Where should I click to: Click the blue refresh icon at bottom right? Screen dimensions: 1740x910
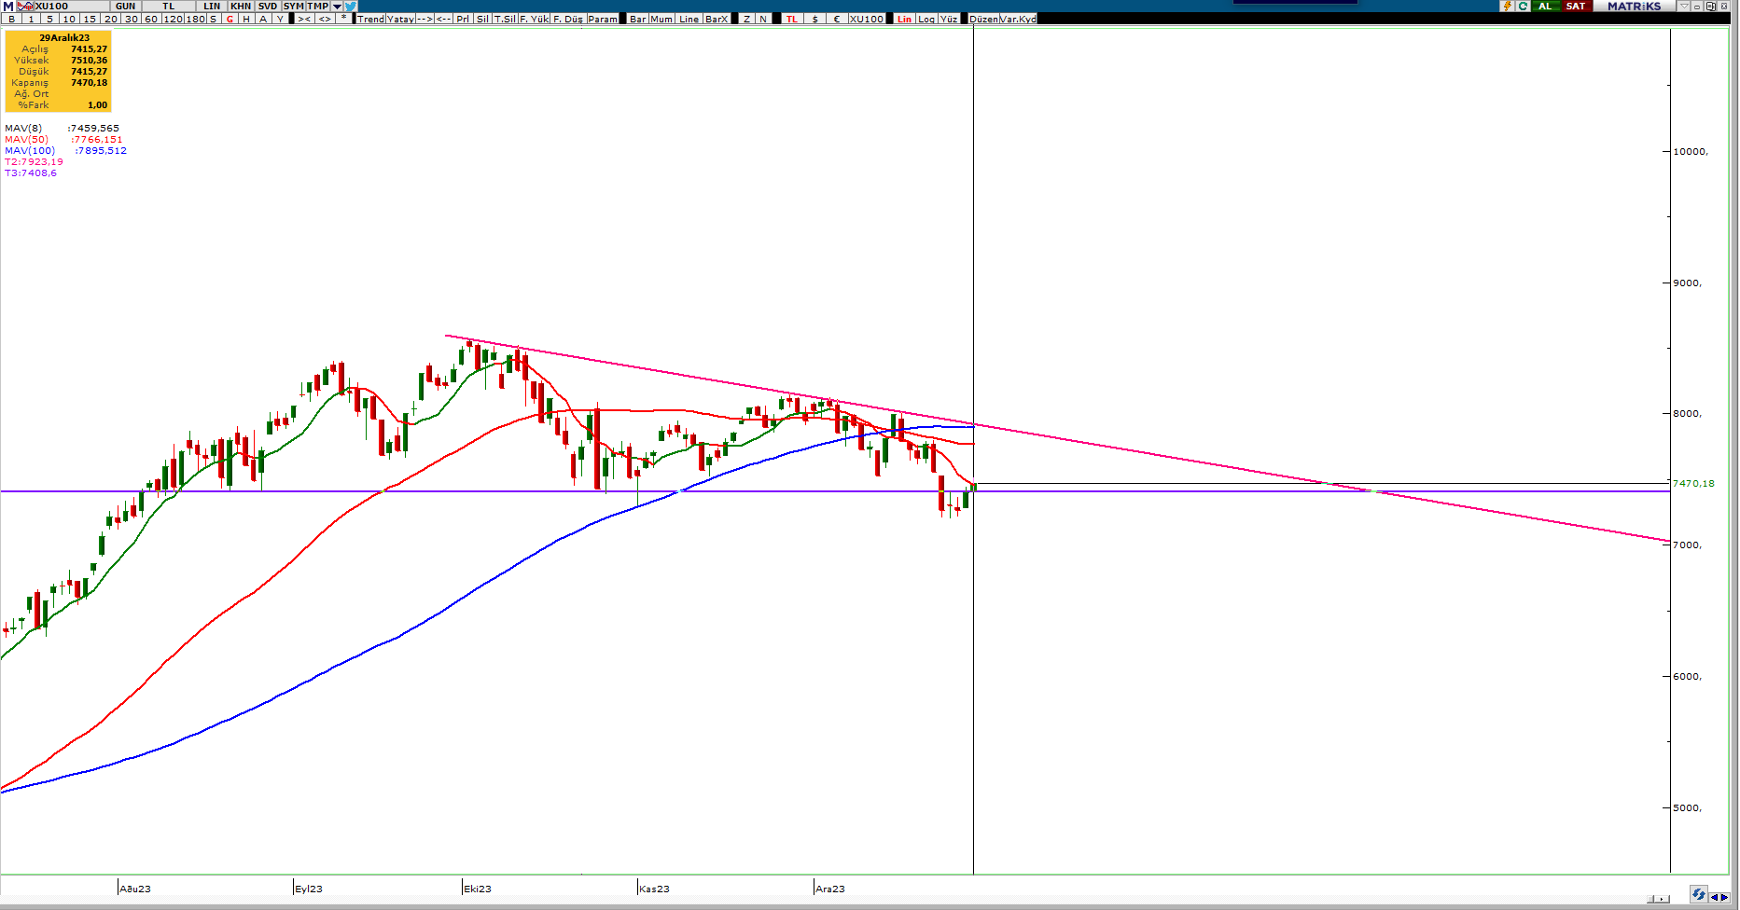tap(1698, 895)
